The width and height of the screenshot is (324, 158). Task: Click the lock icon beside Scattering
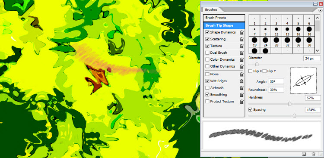click(x=241, y=39)
